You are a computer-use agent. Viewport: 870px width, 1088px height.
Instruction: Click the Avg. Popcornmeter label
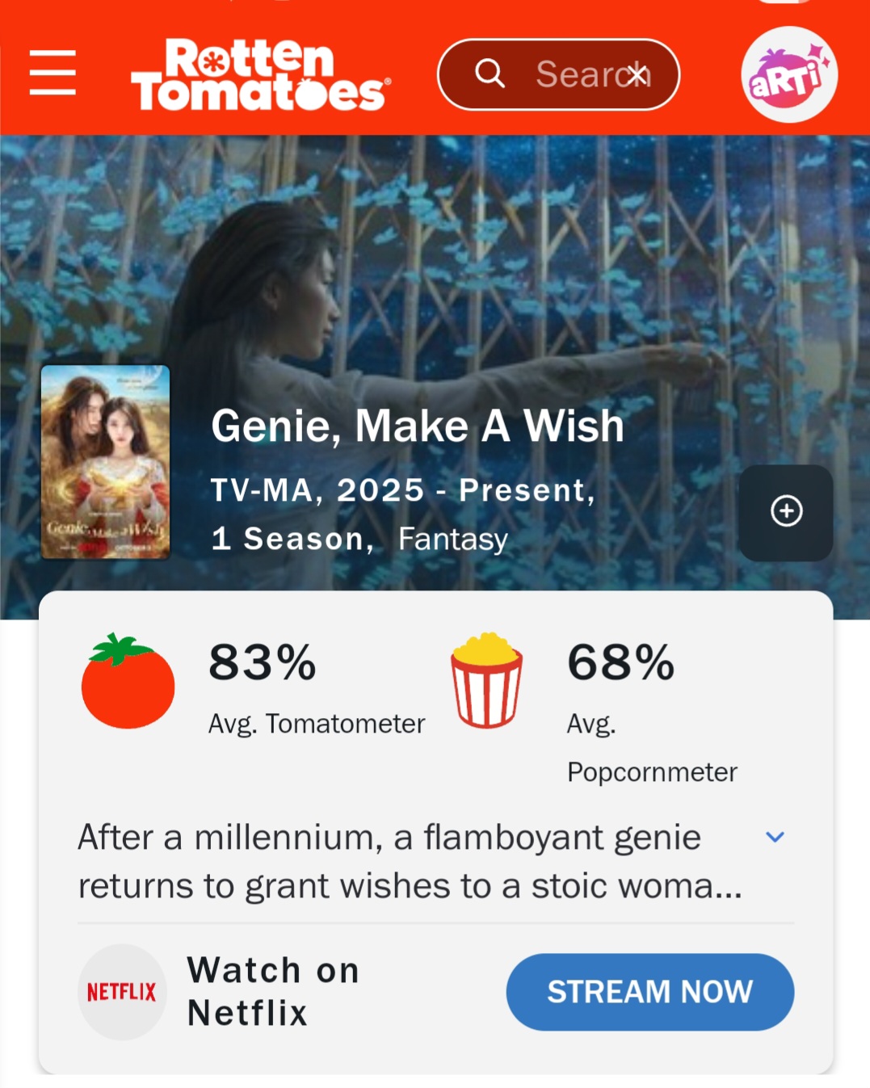point(651,749)
